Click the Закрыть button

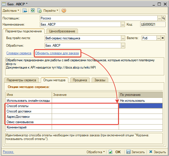coord(158,152)
